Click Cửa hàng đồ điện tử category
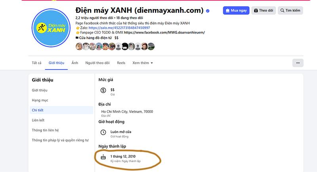This screenshot has height=172, width=317. pos(95,38)
